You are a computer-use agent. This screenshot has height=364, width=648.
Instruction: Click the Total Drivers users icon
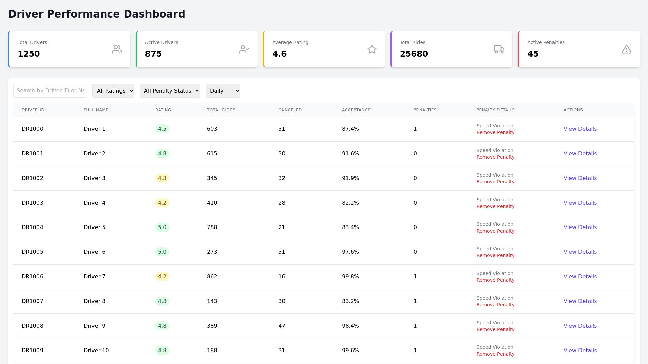(x=117, y=49)
